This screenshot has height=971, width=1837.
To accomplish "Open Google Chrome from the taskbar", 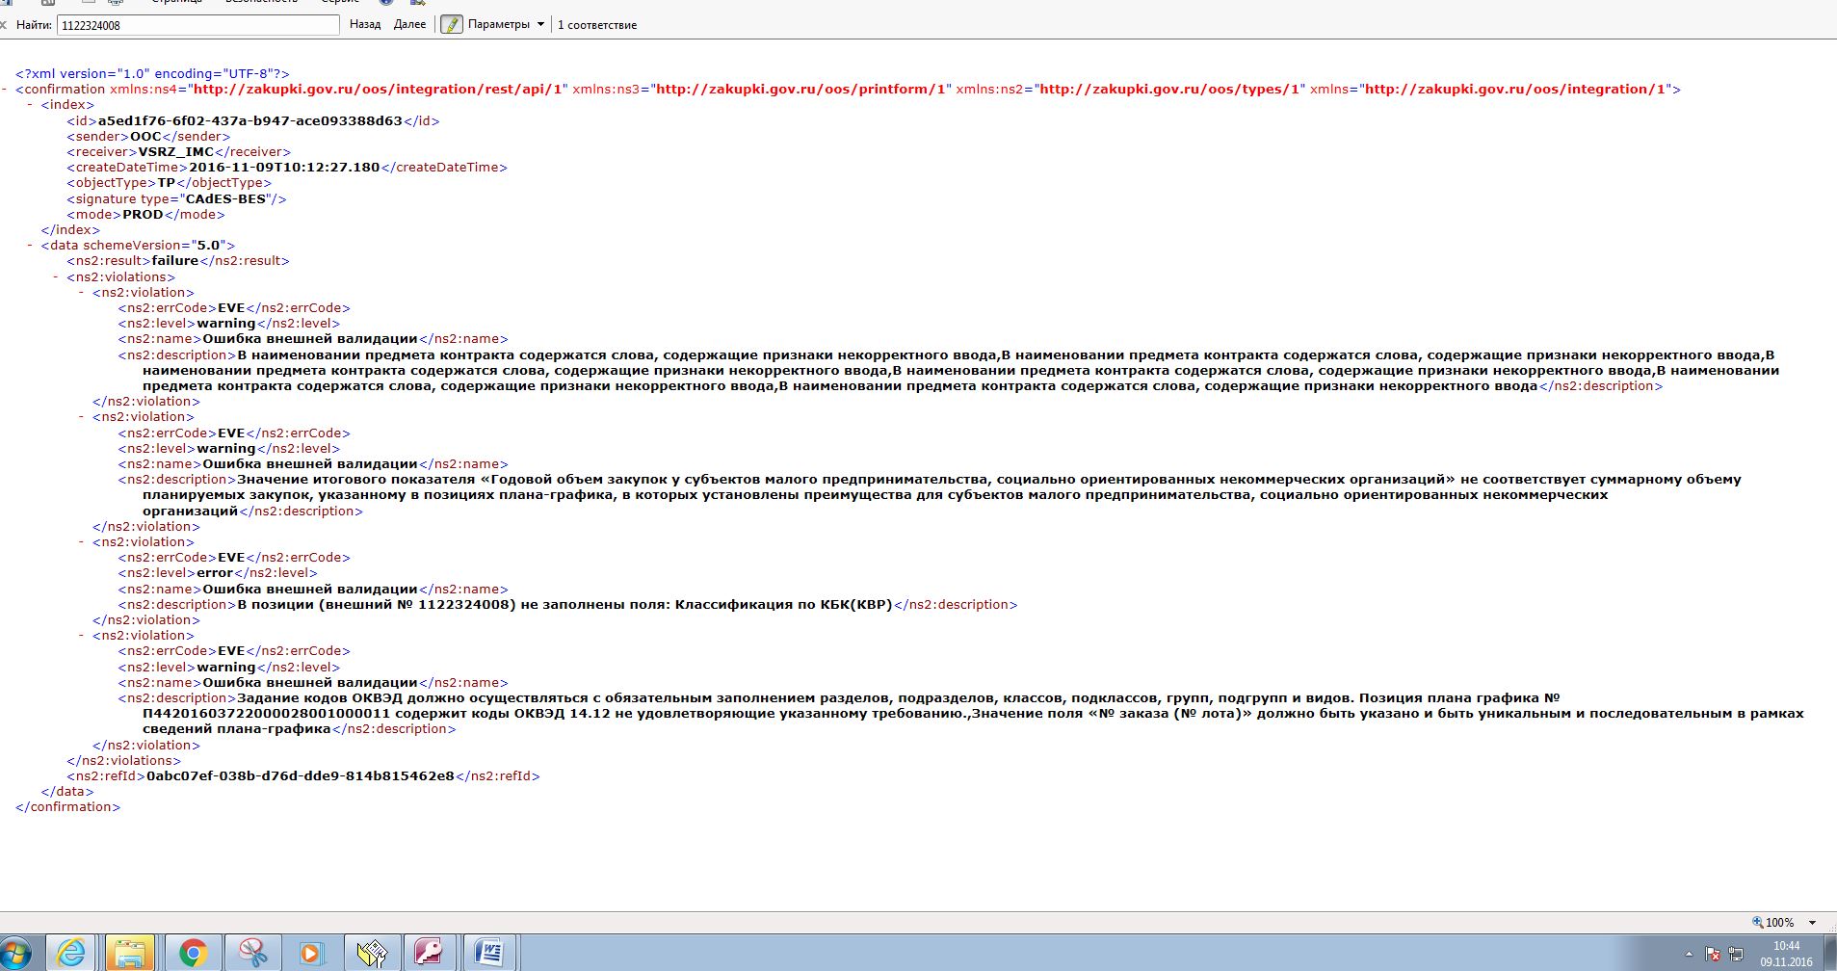I will pos(193,954).
